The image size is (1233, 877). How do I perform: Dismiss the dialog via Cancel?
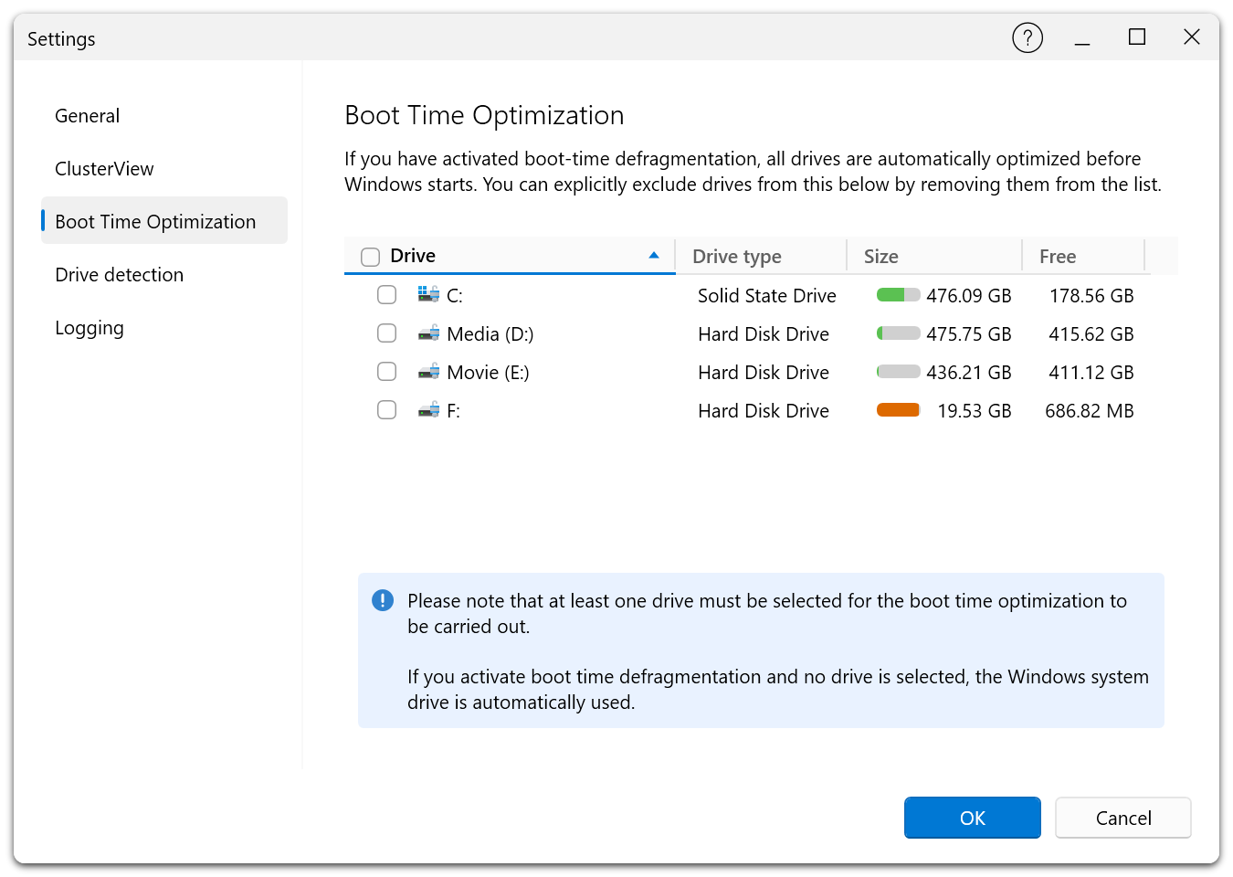[x=1122, y=818]
